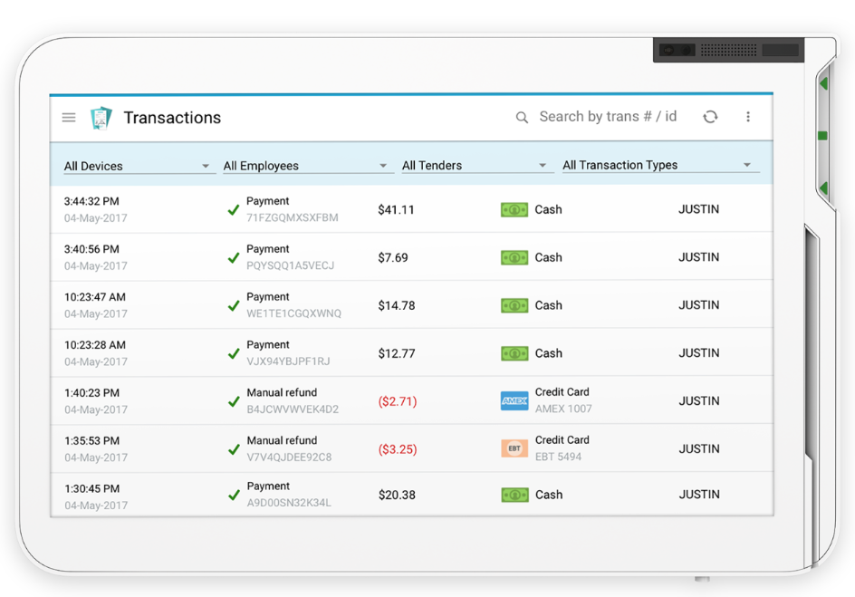Click the green checkmark for refund V7V4QJDEE92C8

[234, 450]
